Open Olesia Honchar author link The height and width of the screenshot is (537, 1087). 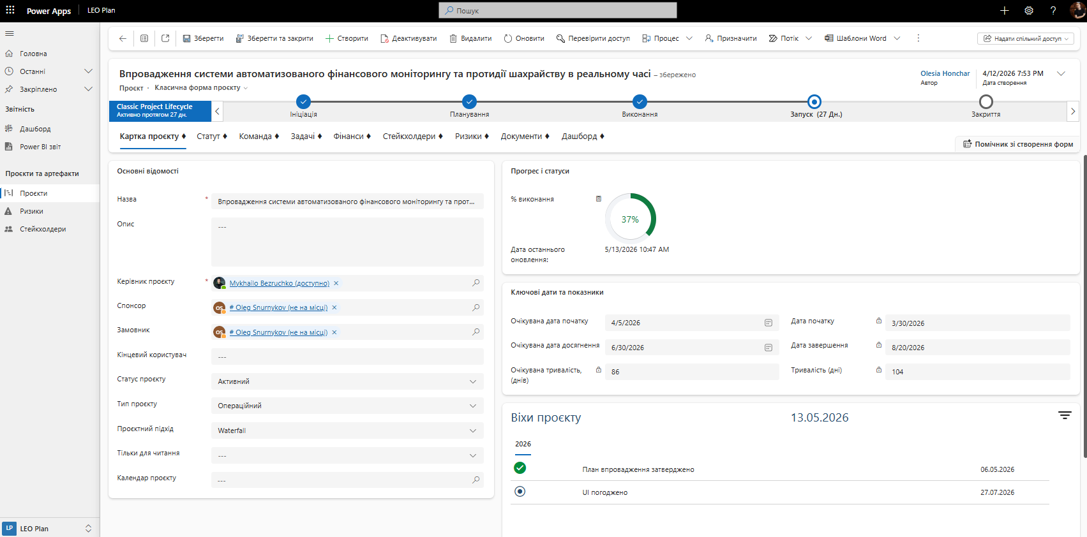coord(945,73)
